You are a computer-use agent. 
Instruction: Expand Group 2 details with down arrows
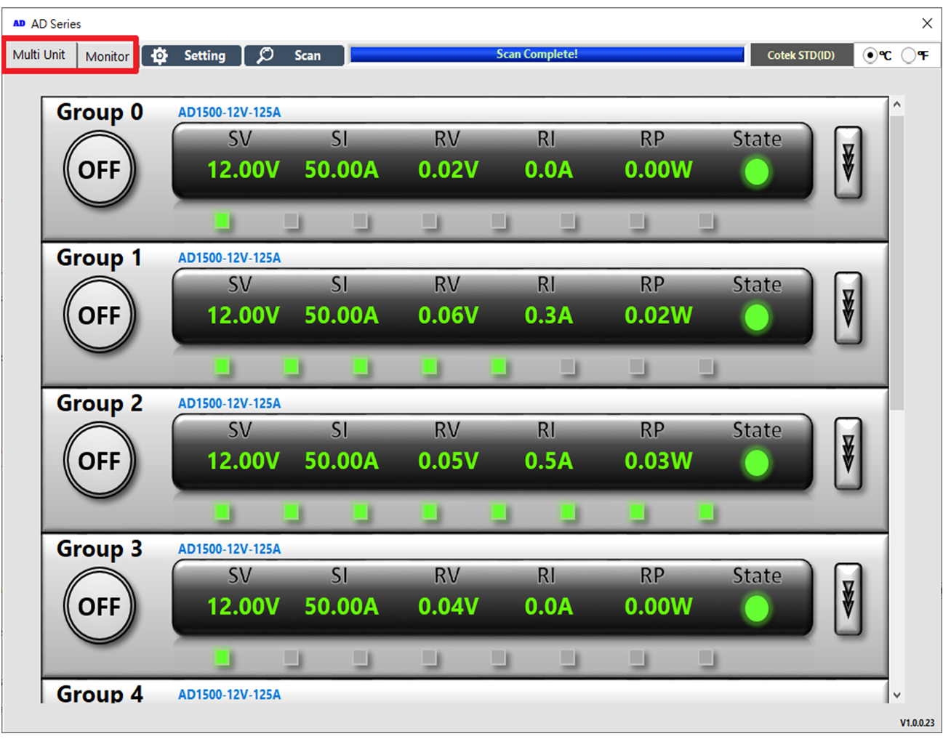pos(848,453)
